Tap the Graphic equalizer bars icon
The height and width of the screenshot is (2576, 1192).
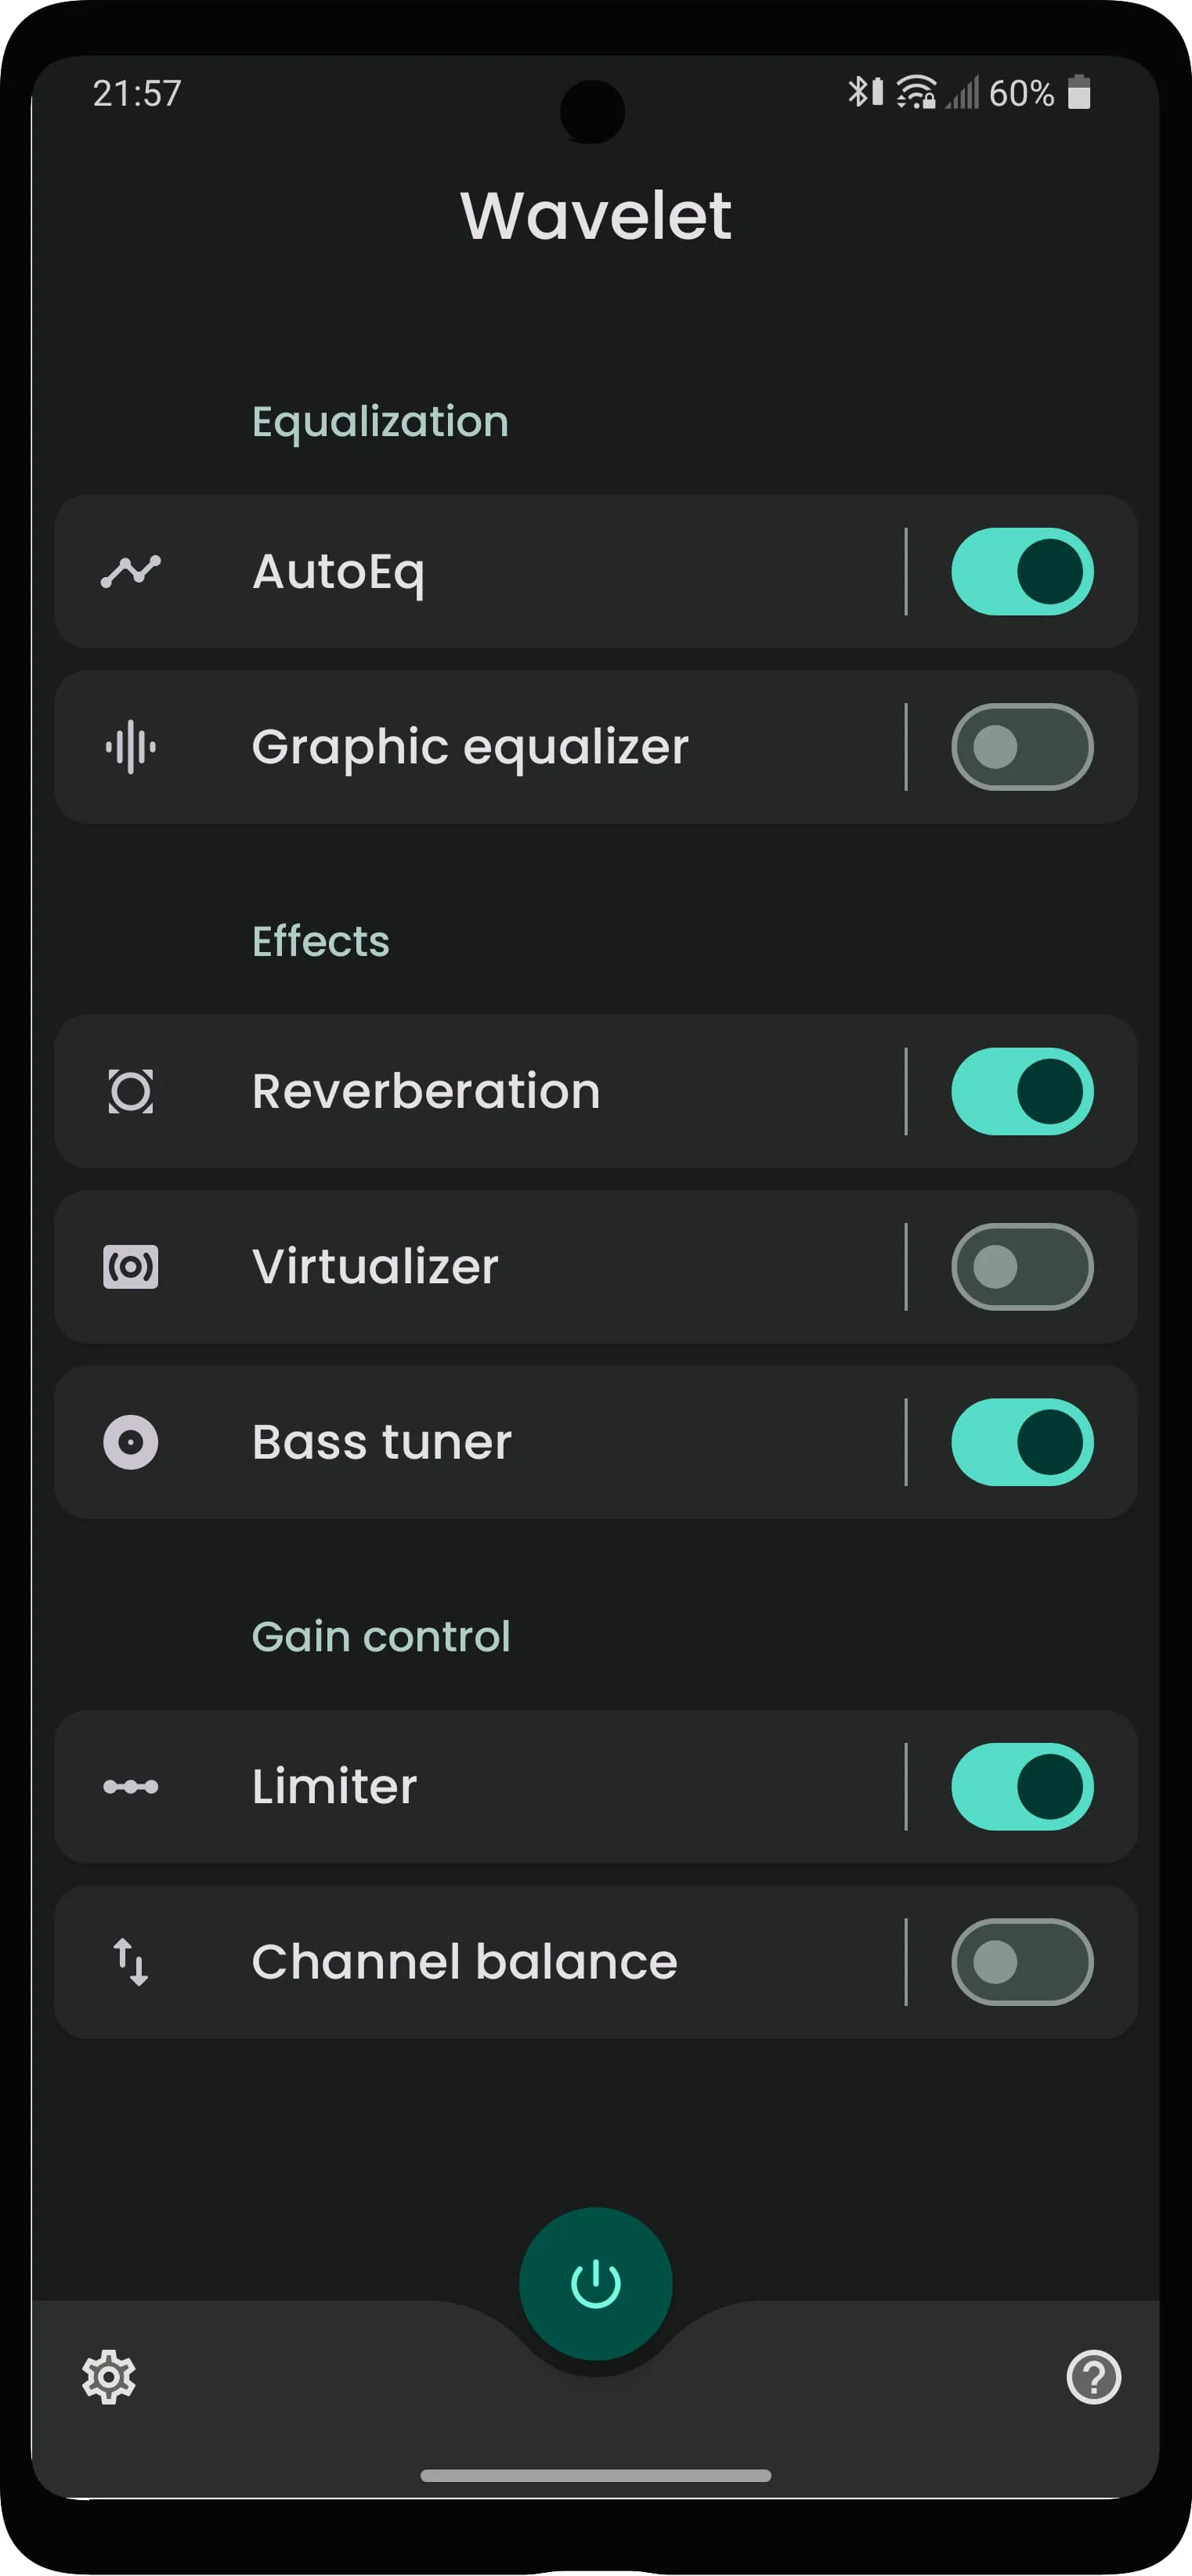(x=131, y=746)
